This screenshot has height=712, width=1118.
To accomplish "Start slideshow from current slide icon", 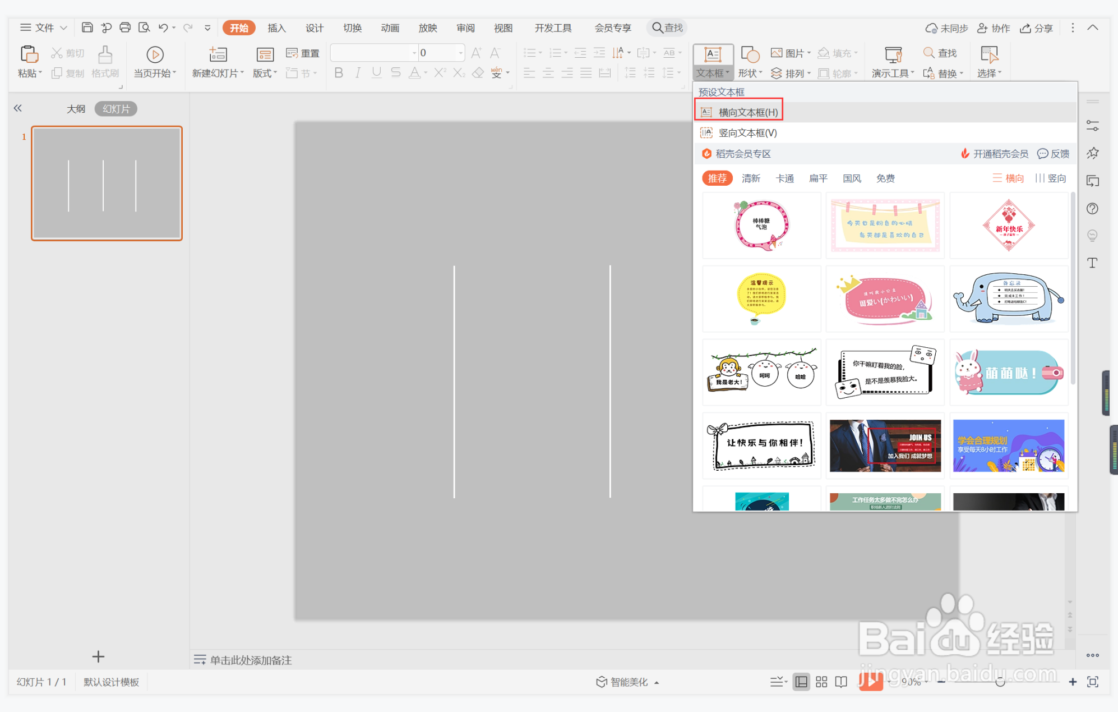I will pyautogui.click(x=155, y=54).
